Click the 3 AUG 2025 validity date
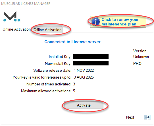Image resolution: width=154 pixels, height=126 pixels. pyautogui.click(x=84, y=77)
